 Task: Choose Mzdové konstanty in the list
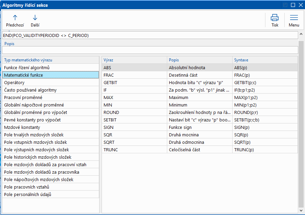22,127
